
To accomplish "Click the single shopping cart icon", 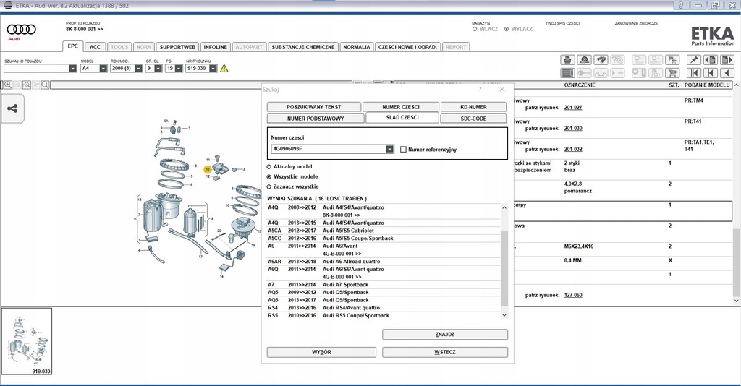I will pos(672,73).
